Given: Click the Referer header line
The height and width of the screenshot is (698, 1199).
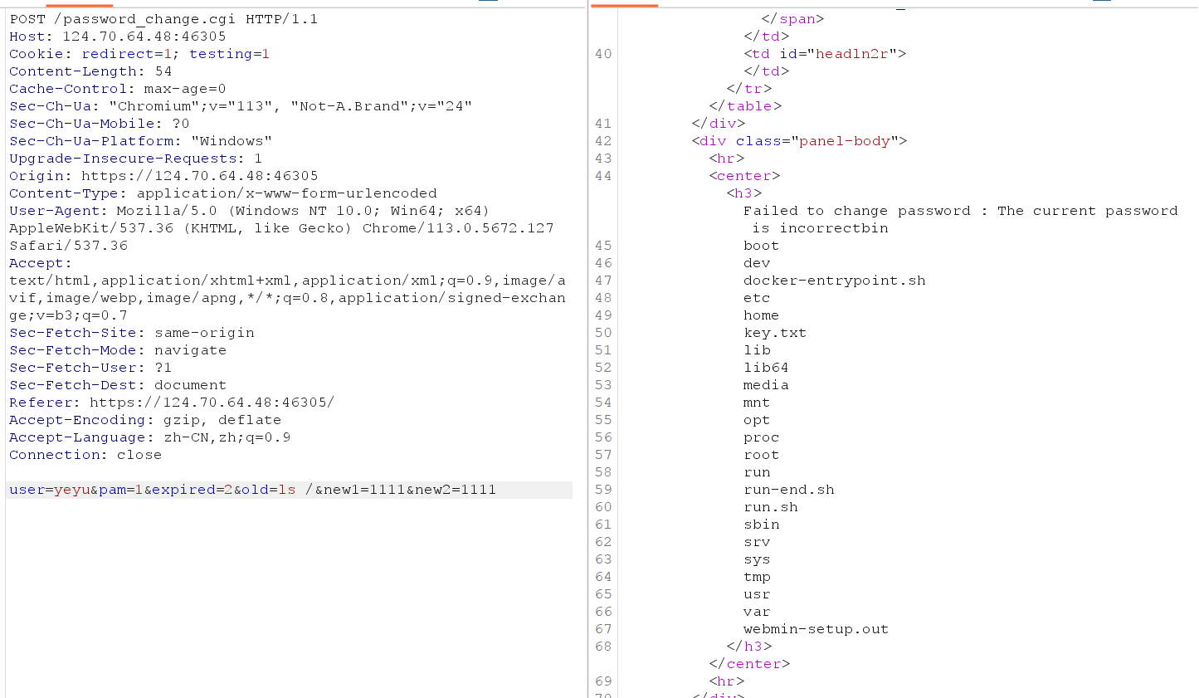Looking at the screenshot, I should coord(172,403).
